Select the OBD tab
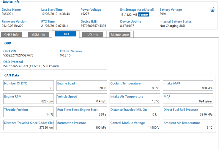This screenshot has height=150, width=221. point(66,34)
